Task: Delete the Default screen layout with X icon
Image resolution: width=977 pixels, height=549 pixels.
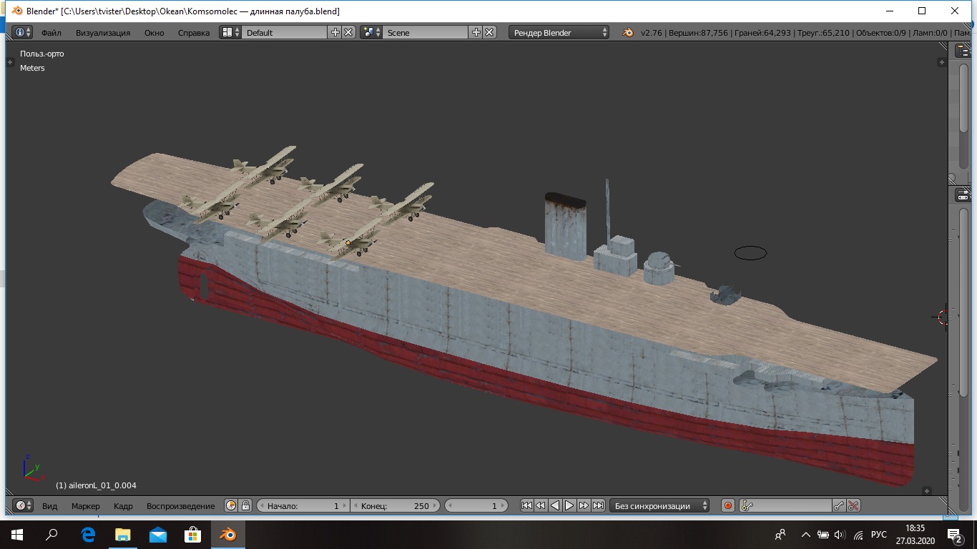Action: pyautogui.click(x=348, y=32)
